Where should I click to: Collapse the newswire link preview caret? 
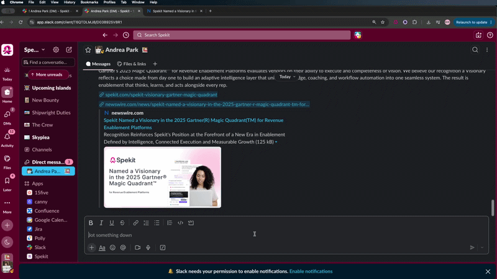click(276, 142)
